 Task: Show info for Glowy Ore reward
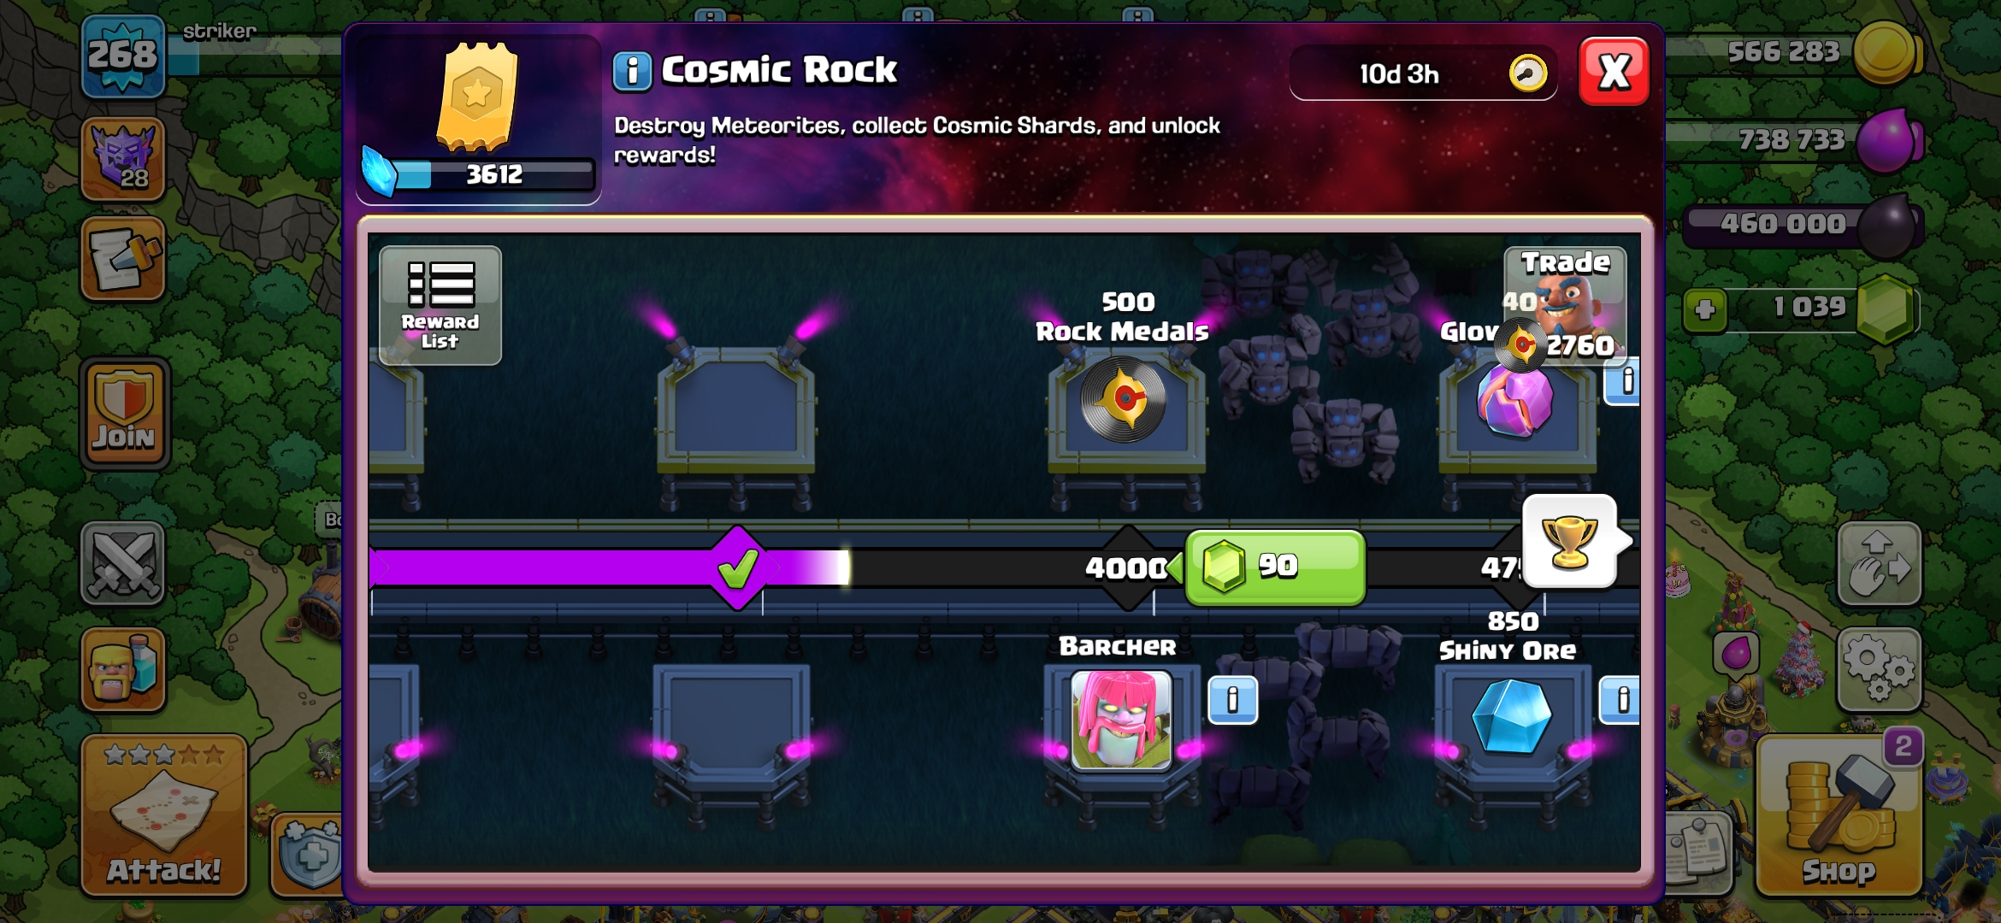point(1623,382)
